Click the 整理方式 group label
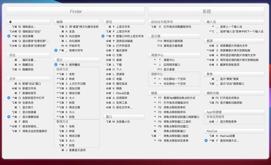The height and width of the screenshot is (165, 271). click(x=62, y=122)
